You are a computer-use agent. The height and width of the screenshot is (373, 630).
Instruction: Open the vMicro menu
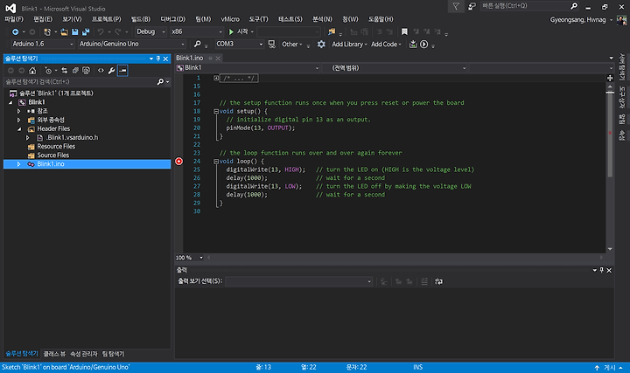[x=230, y=18]
